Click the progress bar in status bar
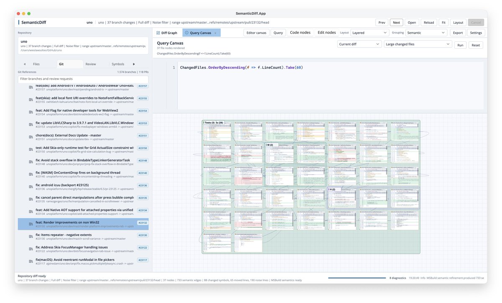Viewport: 502px width, 303px height. tap(357, 278)
